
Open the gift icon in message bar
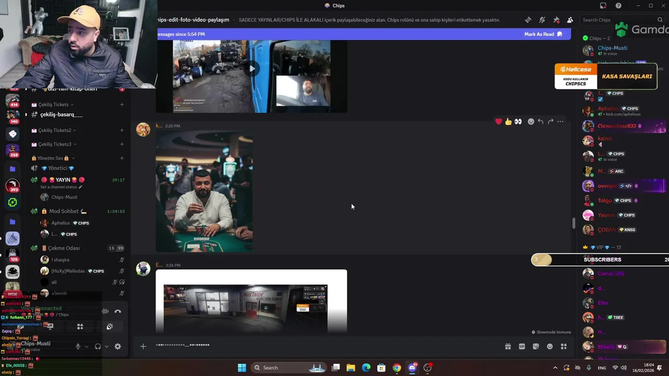pos(507,346)
